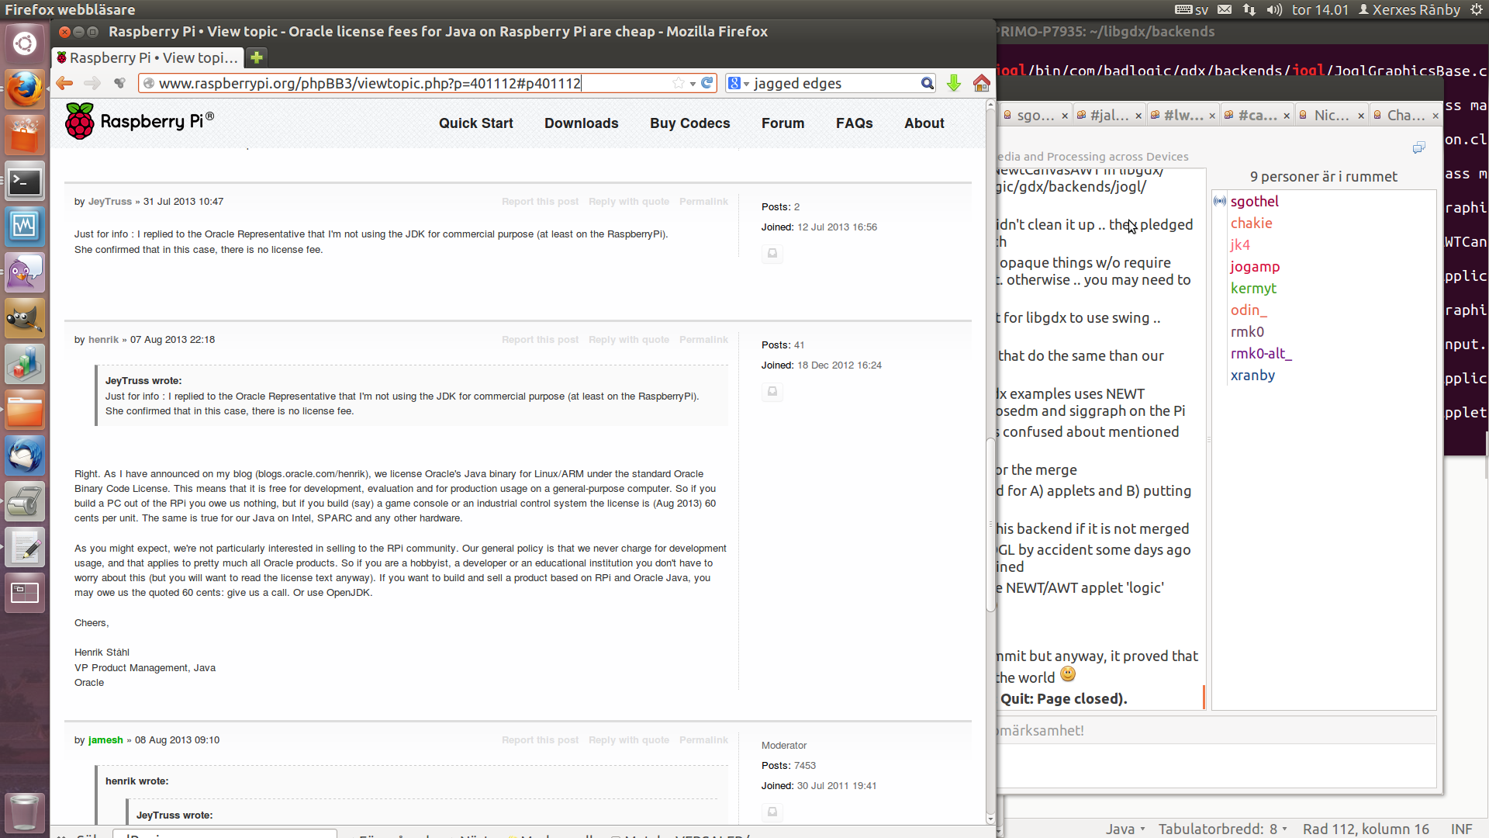This screenshot has height=838, width=1489.
Task: Go to Firefox home page icon
Action: click(981, 83)
